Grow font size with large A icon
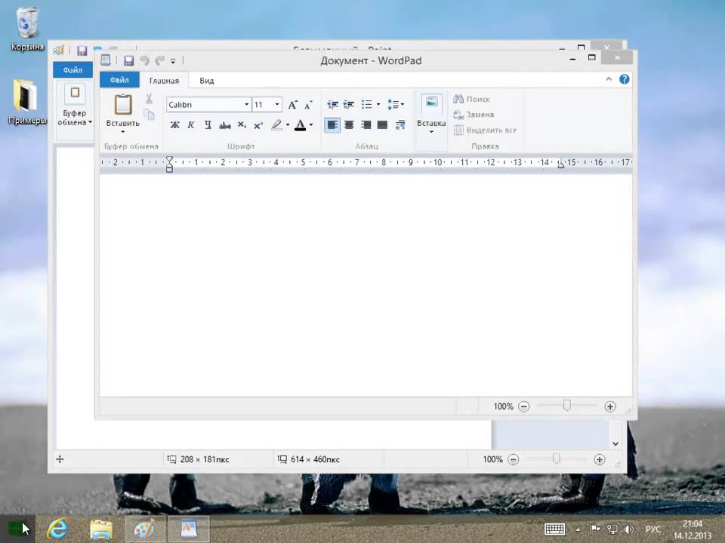The width and height of the screenshot is (725, 543). [x=293, y=105]
